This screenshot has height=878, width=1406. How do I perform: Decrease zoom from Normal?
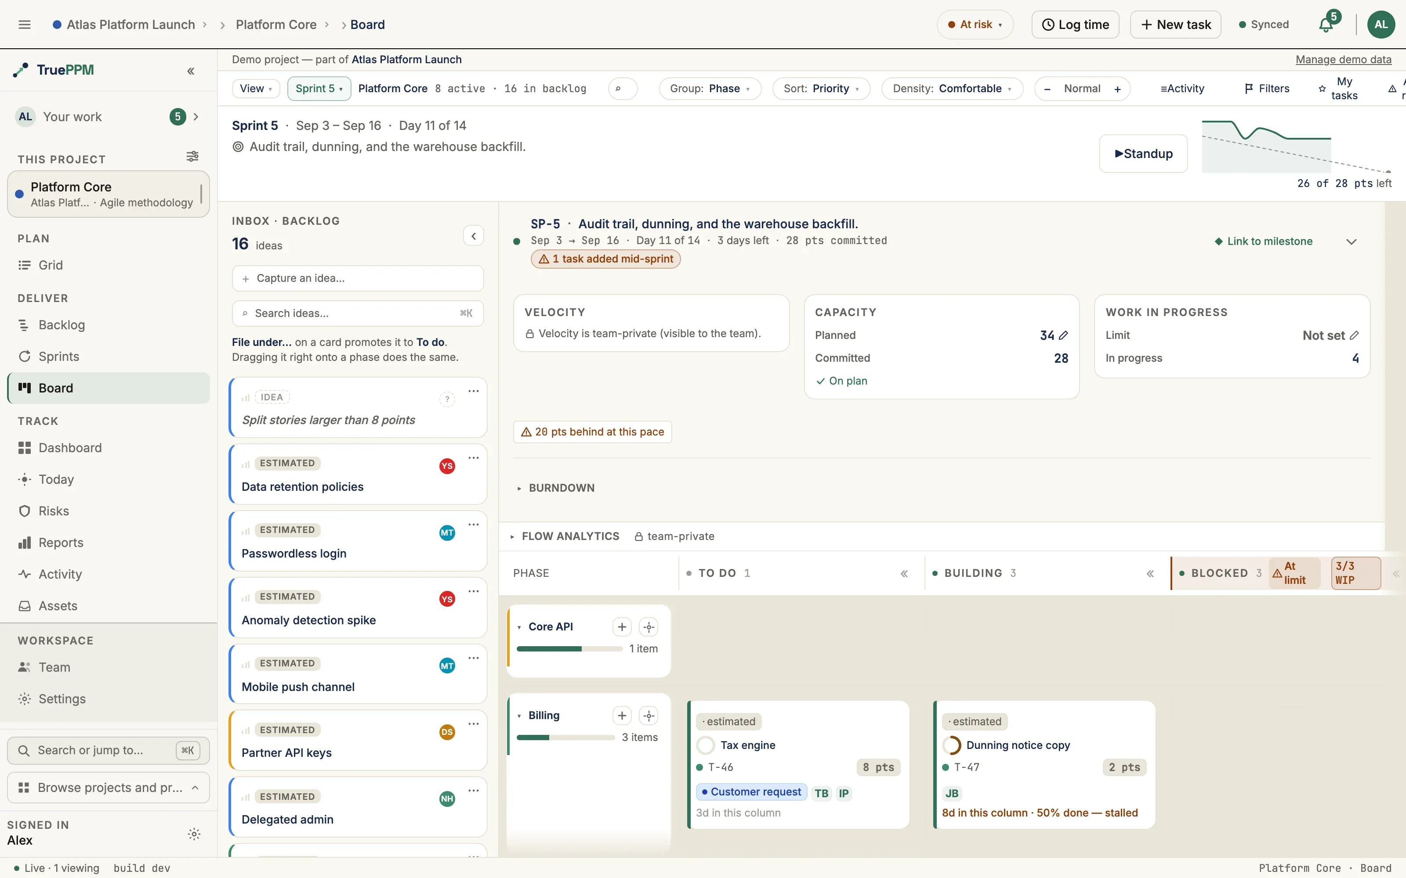[x=1047, y=89]
